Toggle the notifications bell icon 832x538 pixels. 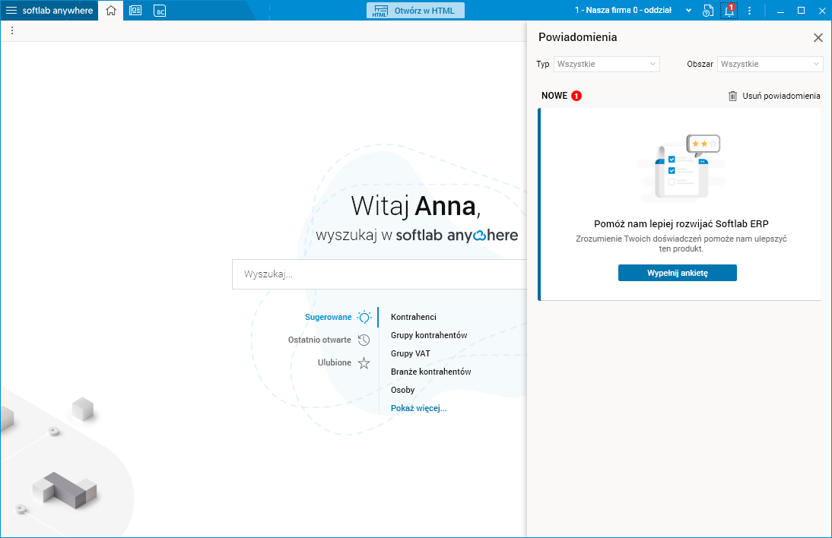[x=729, y=11]
